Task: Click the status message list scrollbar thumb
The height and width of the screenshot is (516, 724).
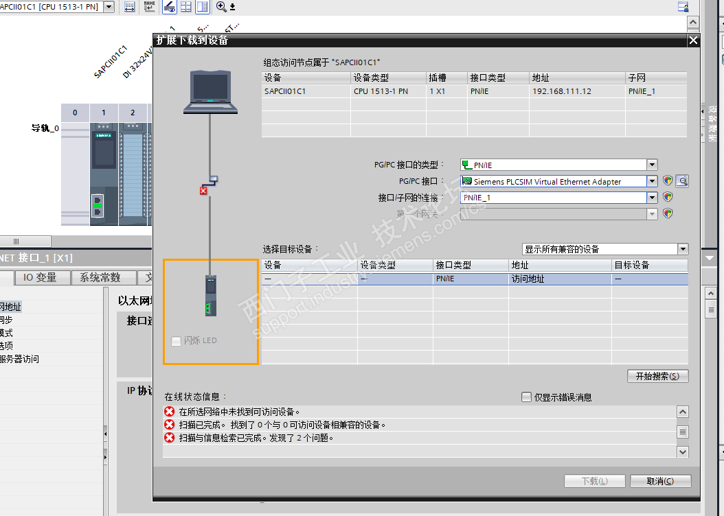Action: point(683,432)
